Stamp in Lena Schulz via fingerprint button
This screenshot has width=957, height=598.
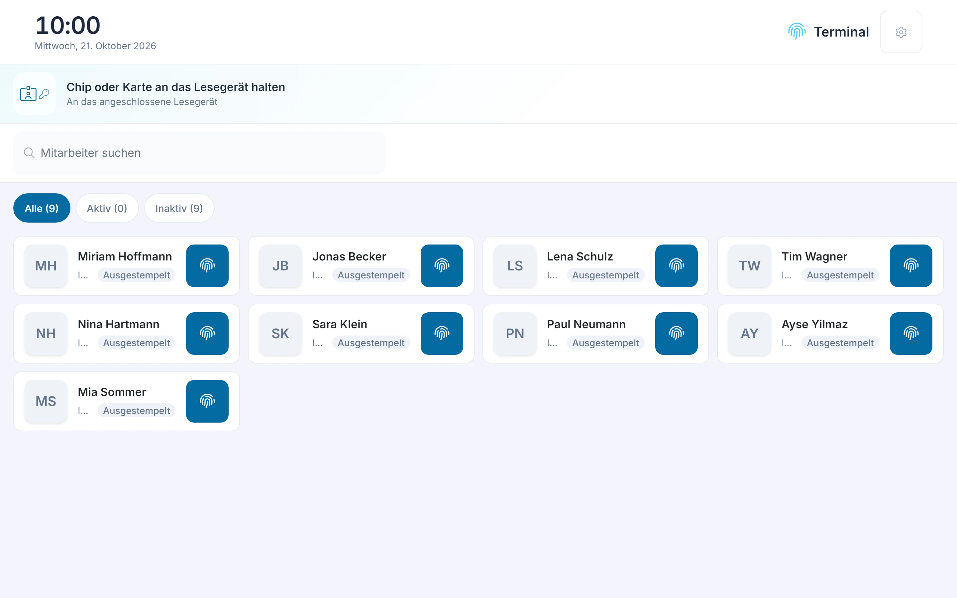[676, 266]
